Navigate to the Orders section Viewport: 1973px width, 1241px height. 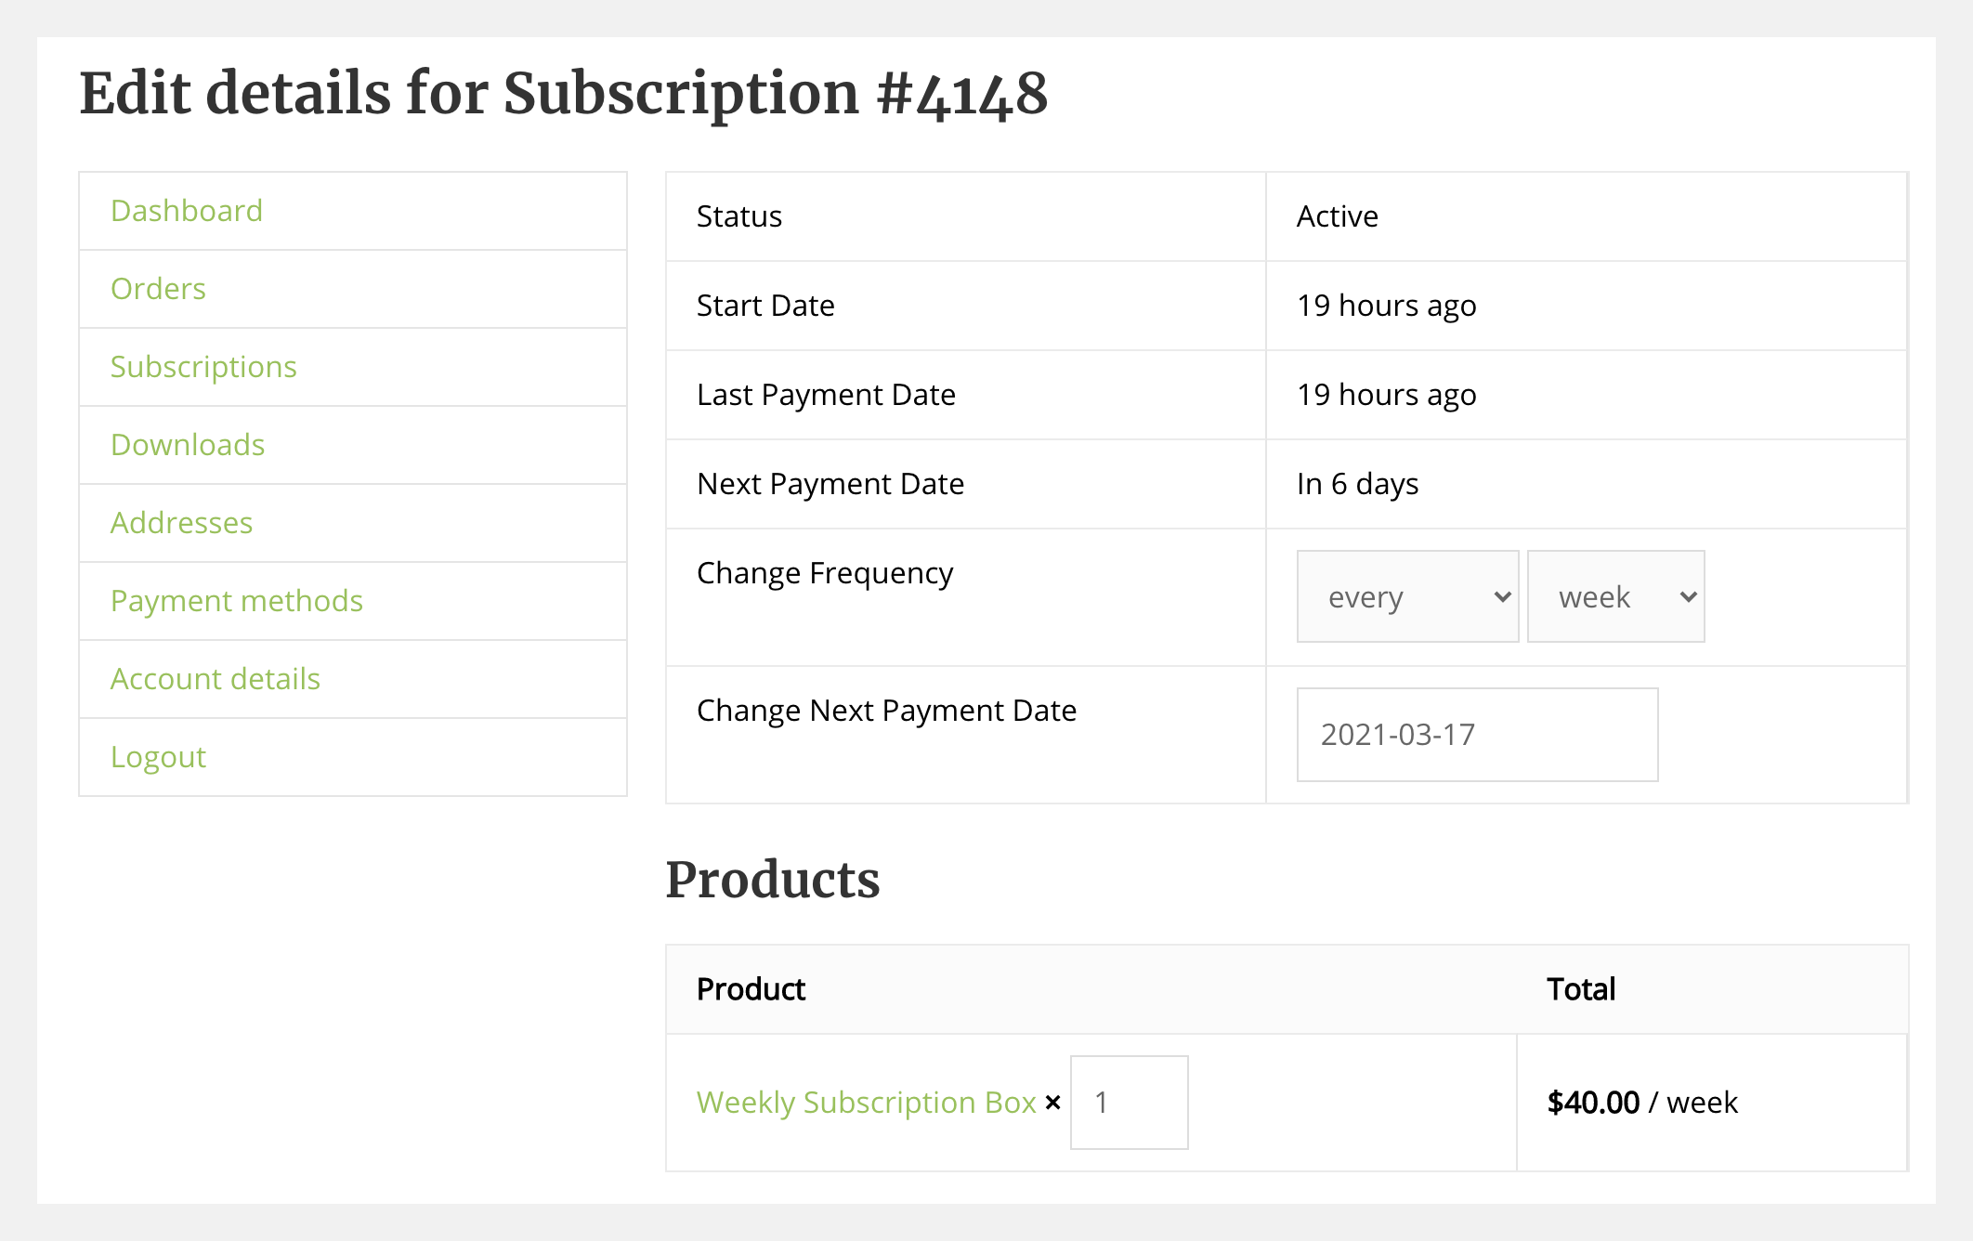(158, 289)
